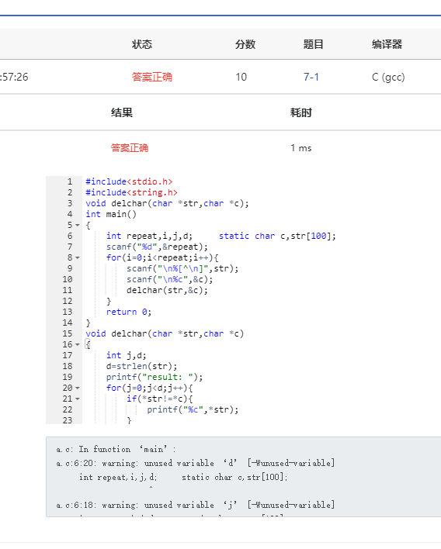This screenshot has width=441, height=549.
Task: Click code line #include<string.h>
Action: tap(131, 192)
